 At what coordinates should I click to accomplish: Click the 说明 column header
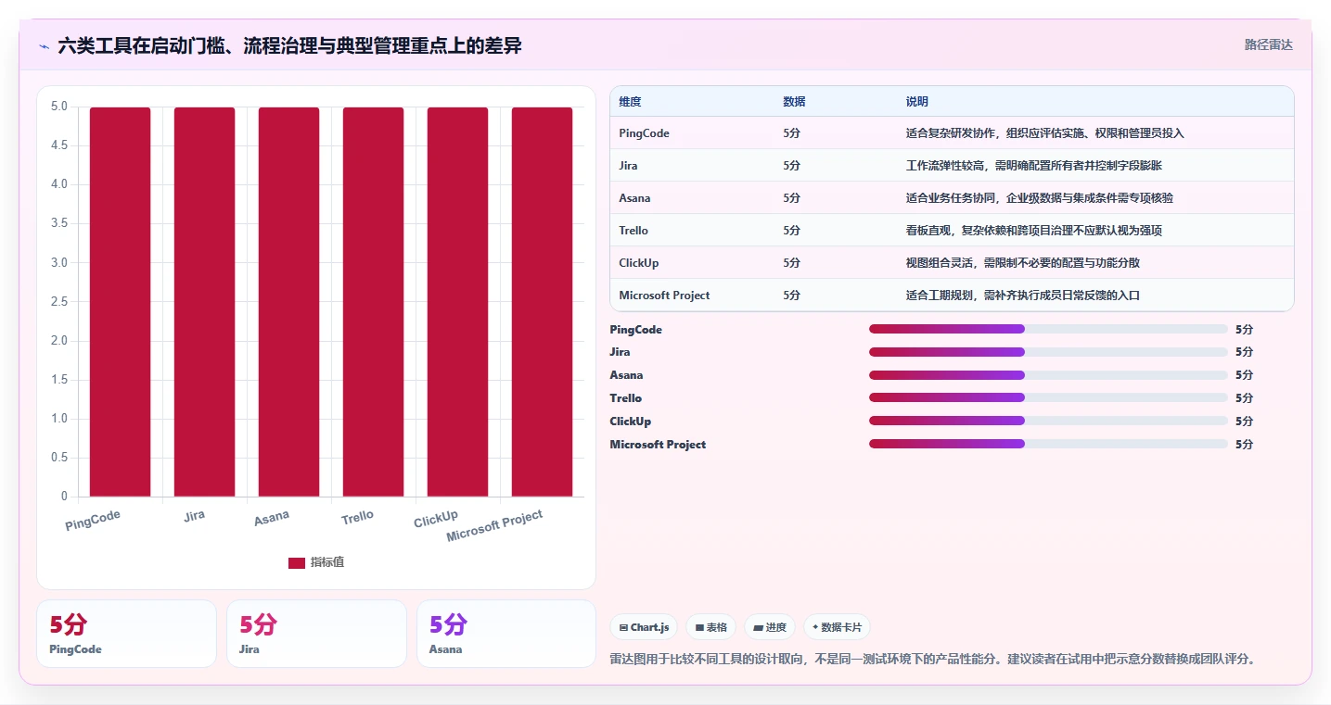pyautogui.click(x=917, y=102)
